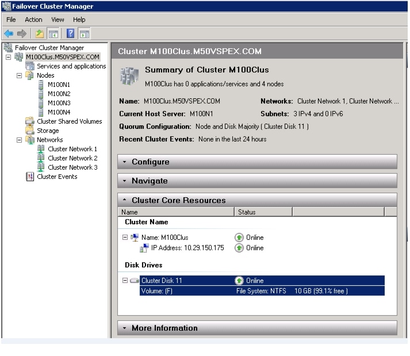Click the M100N4 server icon
This screenshot has height=356, width=410.
tap(40, 112)
